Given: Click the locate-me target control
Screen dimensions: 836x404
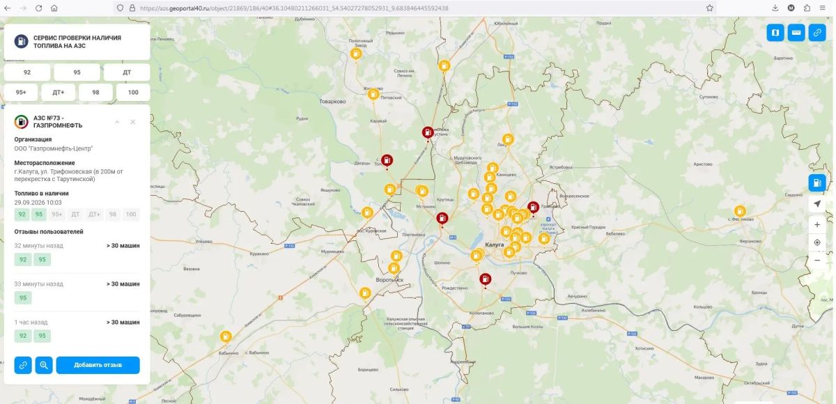Looking at the screenshot, I should (817, 242).
